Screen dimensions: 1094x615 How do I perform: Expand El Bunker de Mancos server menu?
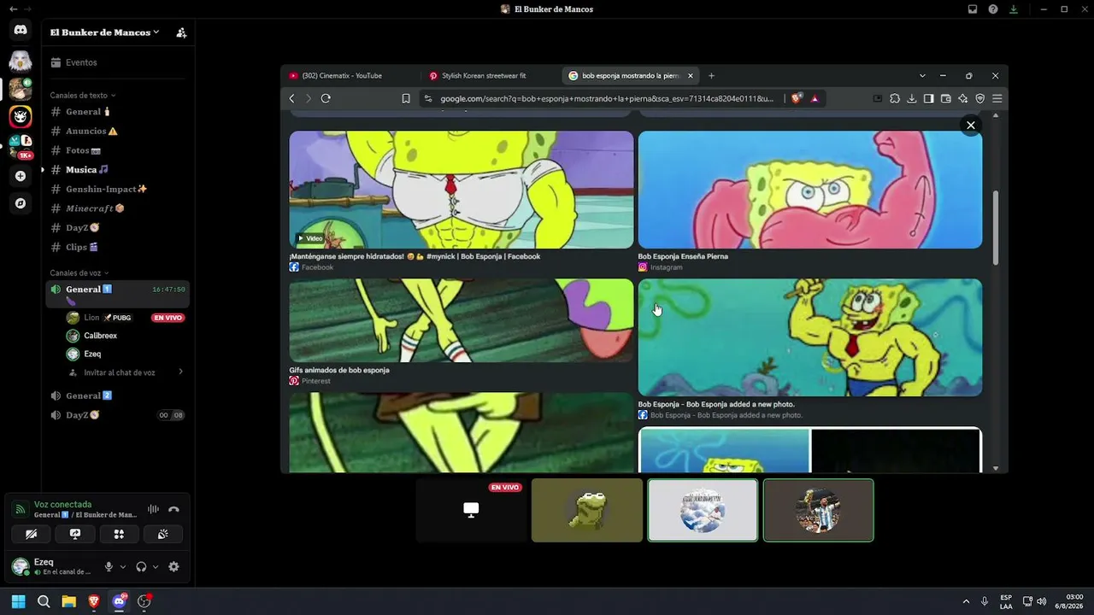click(104, 32)
